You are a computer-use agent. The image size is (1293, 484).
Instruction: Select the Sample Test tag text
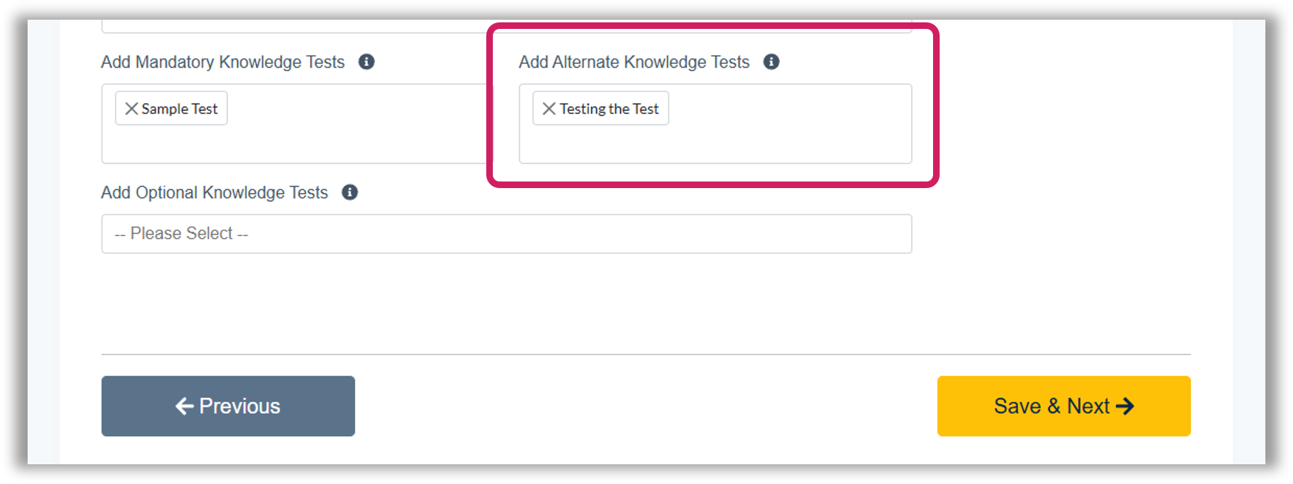pyautogui.click(x=179, y=109)
